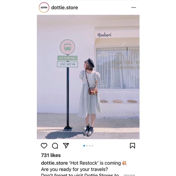The image size is (176, 176).
Task: Open the dottie profile avatar story ring
Action: click(44, 8)
